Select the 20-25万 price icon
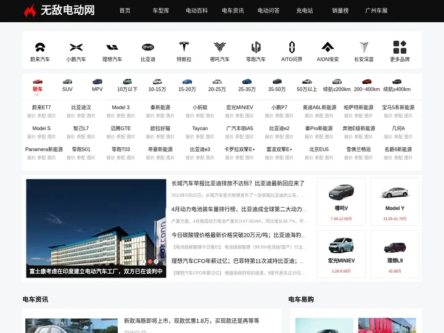444x333 pixels. (x=217, y=81)
